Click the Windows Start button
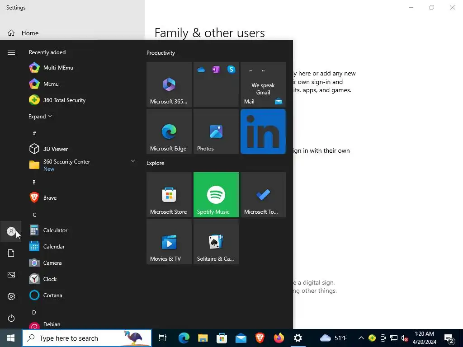Image resolution: width=463 pixels, height=347 pixels. (11, 338)
